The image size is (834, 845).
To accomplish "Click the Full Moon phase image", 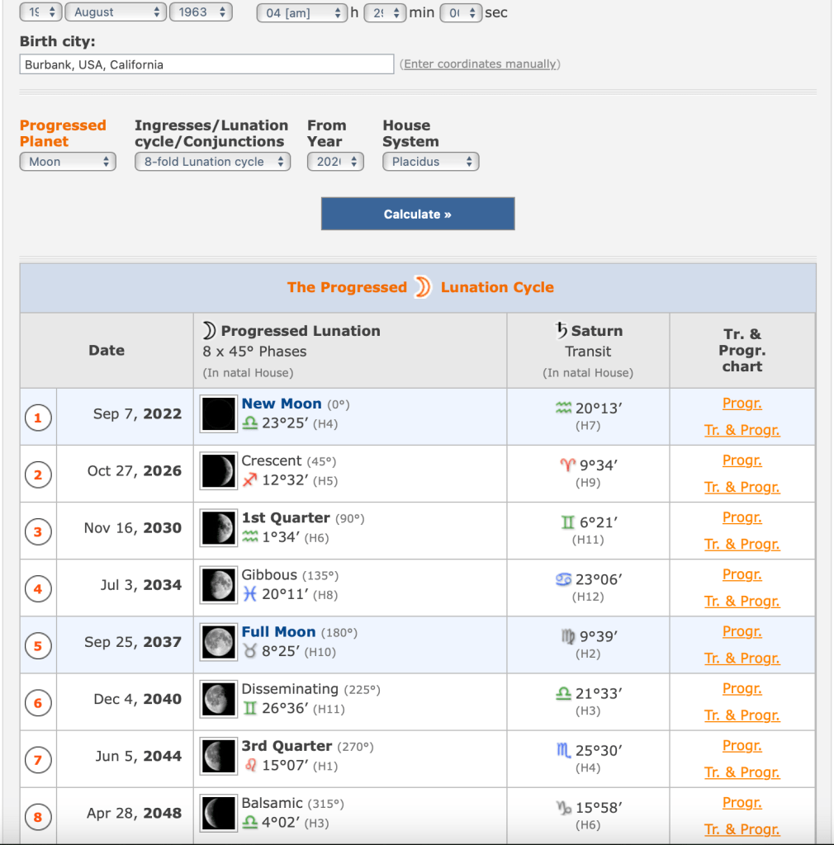I will [219, 642].
